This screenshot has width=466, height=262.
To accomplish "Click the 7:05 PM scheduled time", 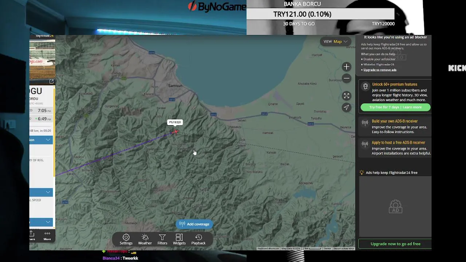I will [44, 111].
